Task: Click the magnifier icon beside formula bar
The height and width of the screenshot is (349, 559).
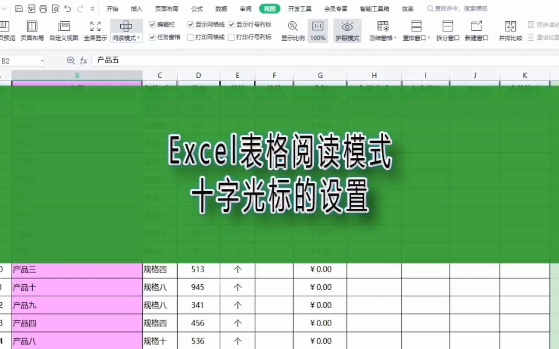Action: 71,60
